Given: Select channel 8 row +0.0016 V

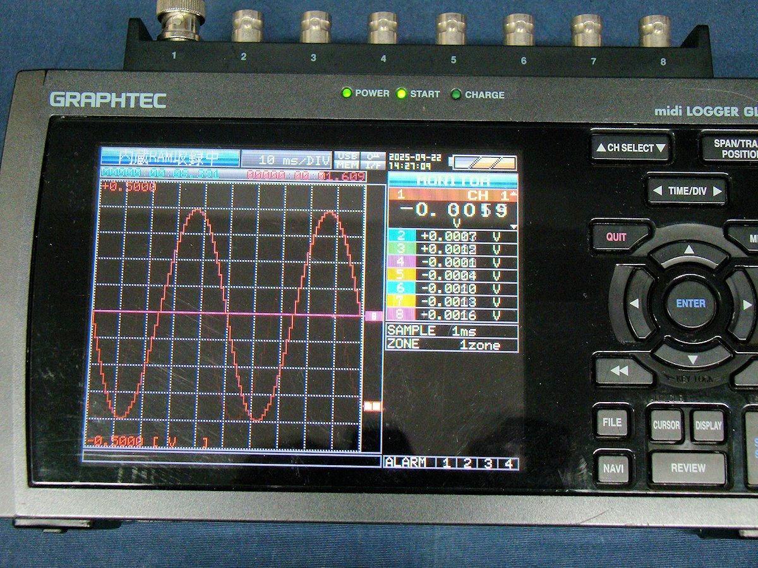Looking at the screenshot, I should coord(452,316).
